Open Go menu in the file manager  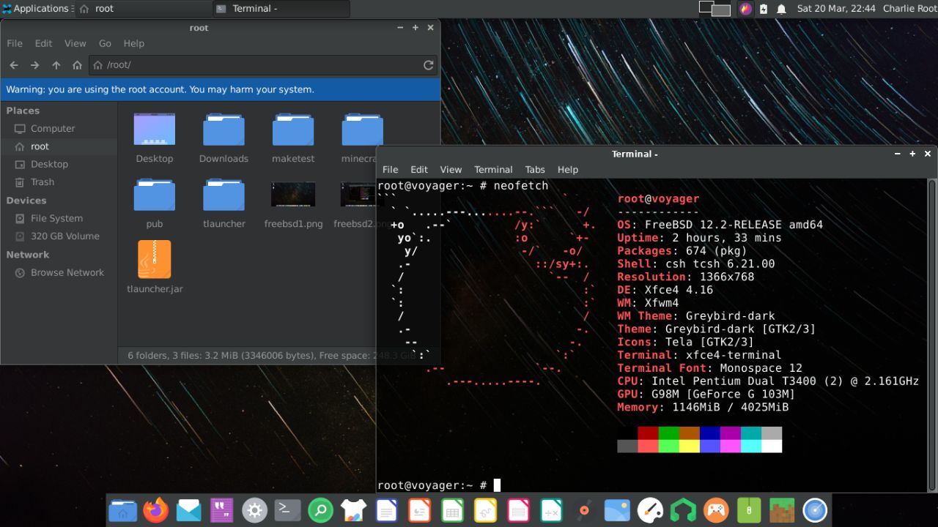[x=105, y=43]
